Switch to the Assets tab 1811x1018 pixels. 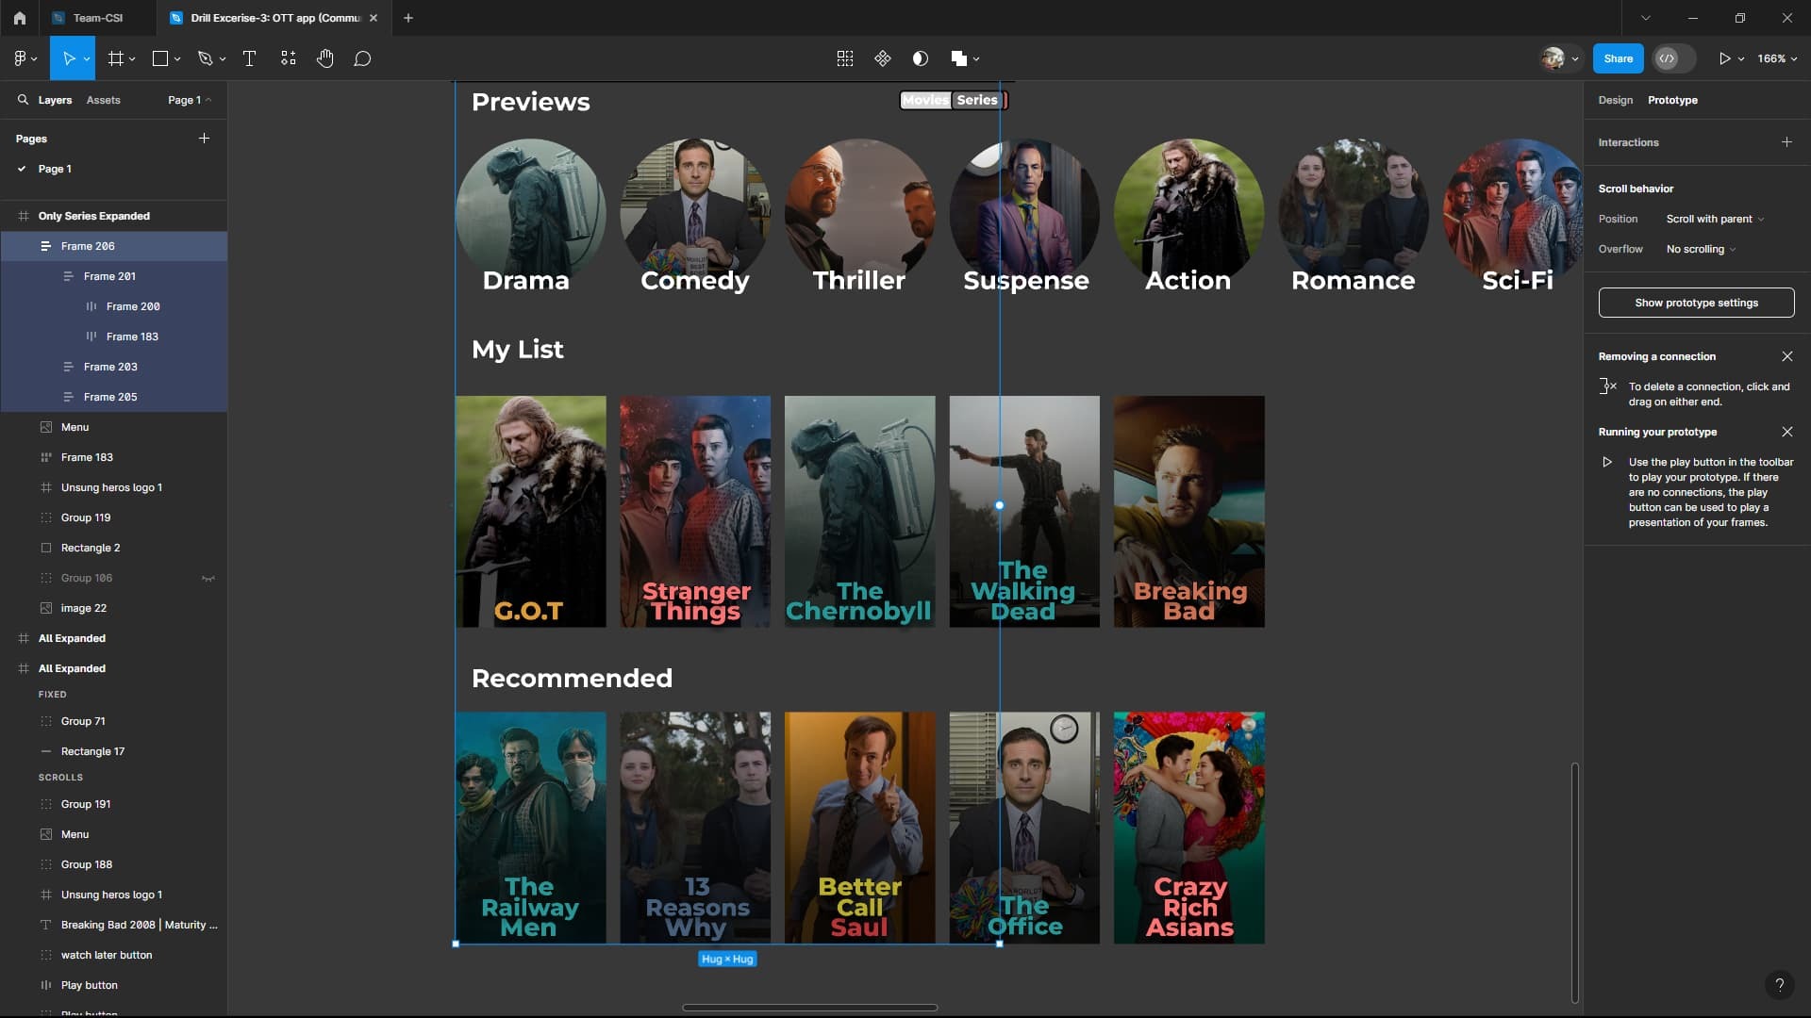point(103,100)
